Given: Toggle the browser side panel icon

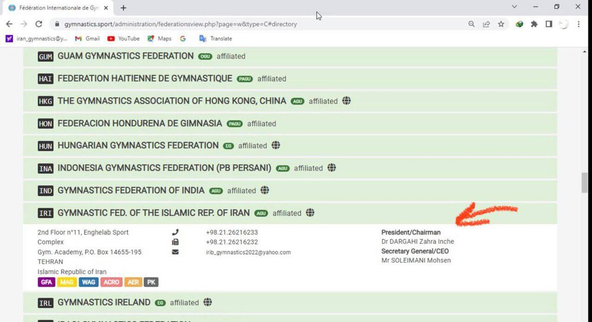Looking at the screenshot, I should tap(549, 24).
